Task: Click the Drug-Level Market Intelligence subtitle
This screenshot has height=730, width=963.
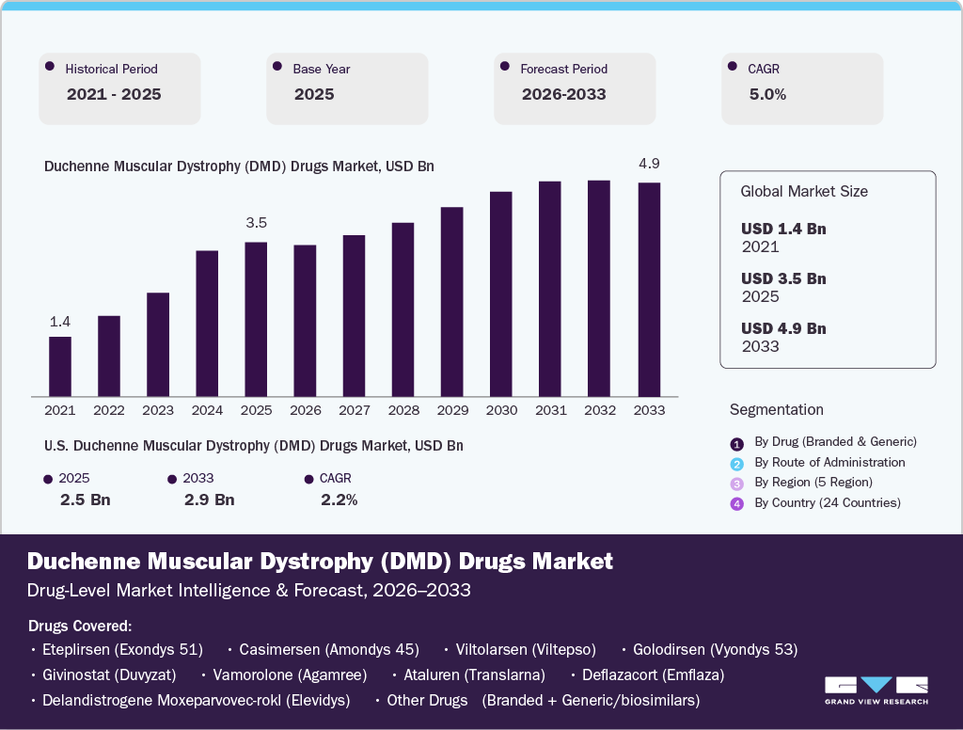Action: click(x=248, y=591)
